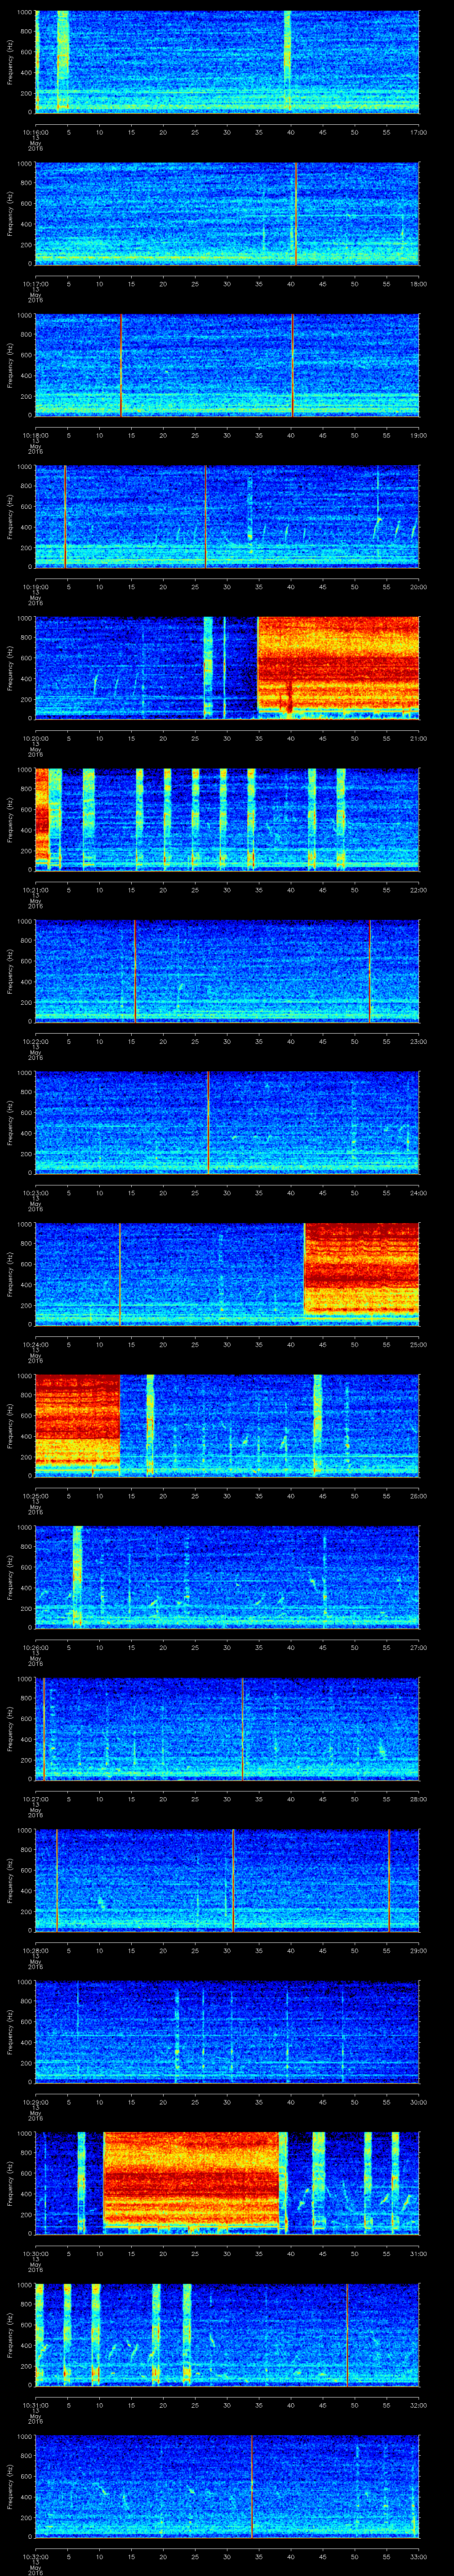This screenshot has width=454, height=2576.
Task: Click the "33:00" end time label
Action: point(418,2556)
